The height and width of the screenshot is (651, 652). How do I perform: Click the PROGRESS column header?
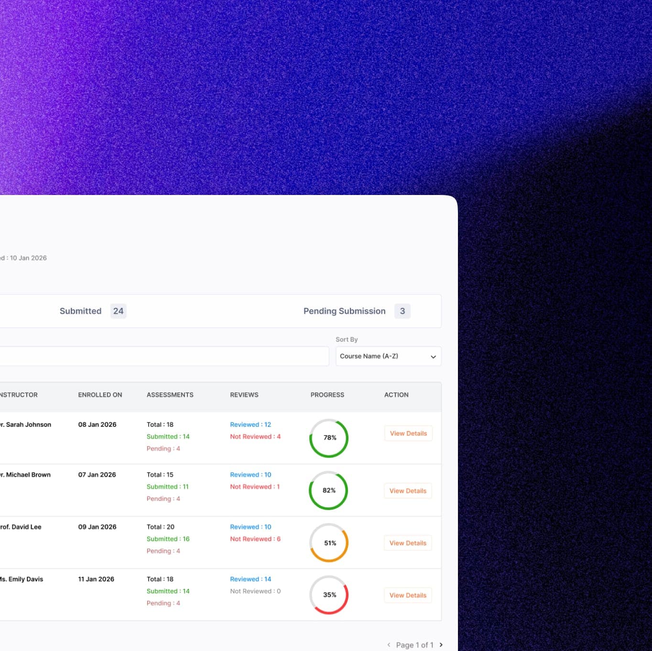[x=327, y=395]
